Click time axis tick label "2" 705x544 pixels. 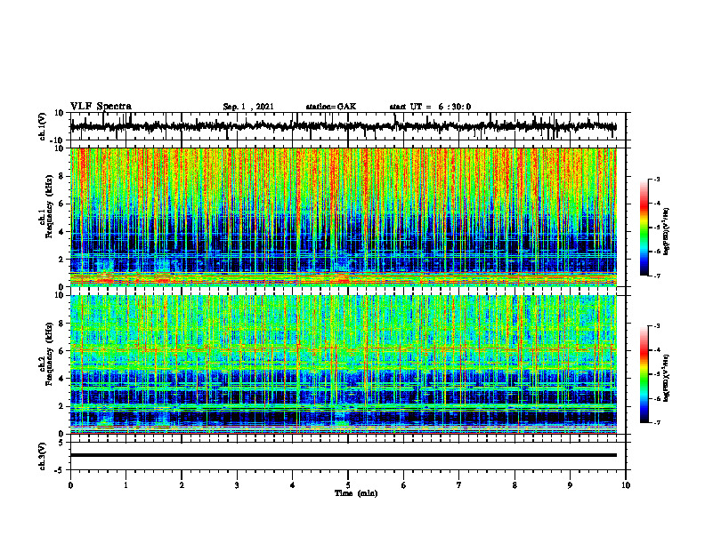182,485
